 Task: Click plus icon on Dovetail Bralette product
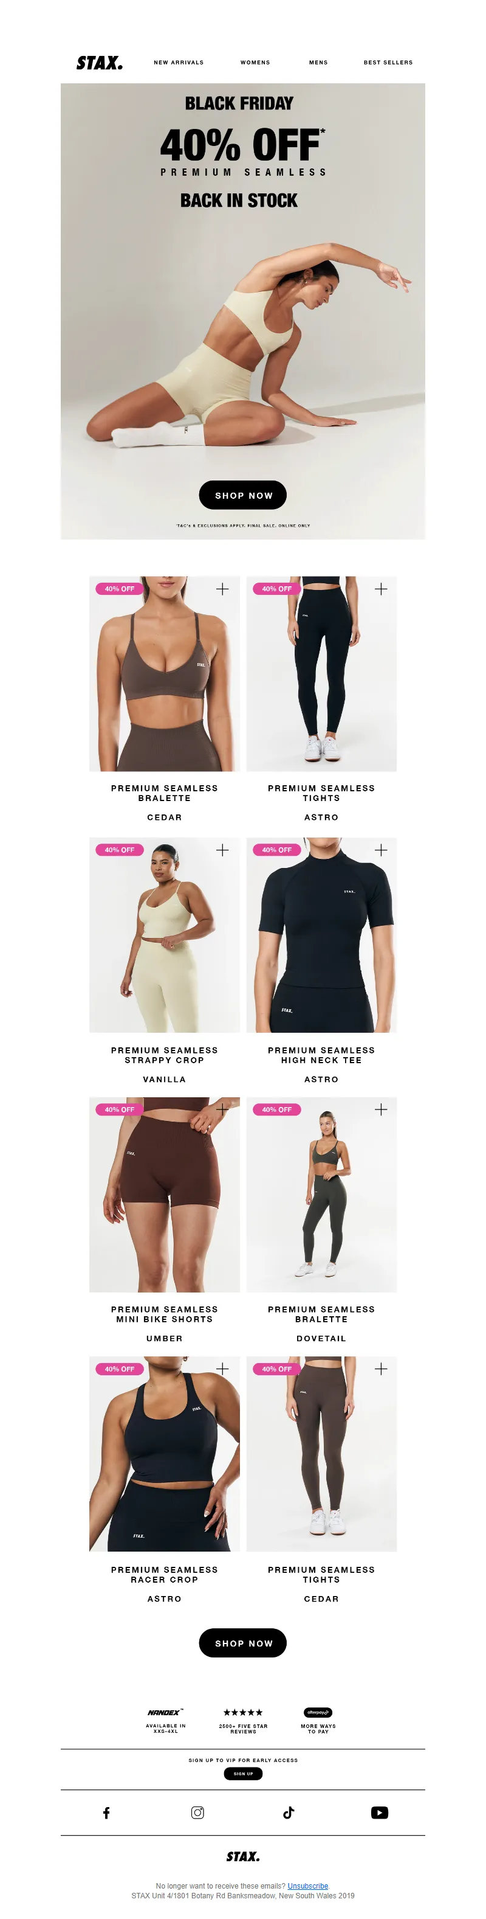click(381, 1109)
